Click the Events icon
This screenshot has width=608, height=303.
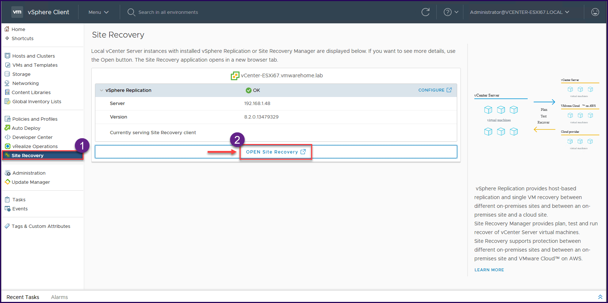pyautogui.click(x=7, y=209)
